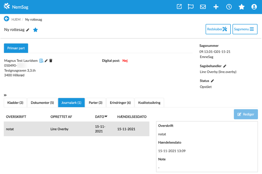This screenshot has width=262, height=174.
Task: Expand the double chevron above tabs
Action: [5, 95]
